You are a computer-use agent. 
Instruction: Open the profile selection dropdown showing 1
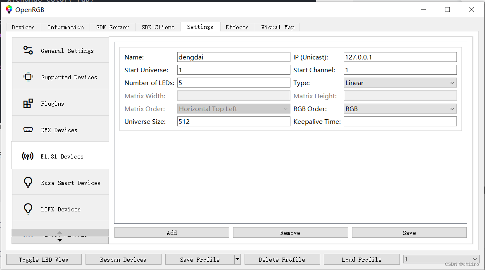[441, 259]
